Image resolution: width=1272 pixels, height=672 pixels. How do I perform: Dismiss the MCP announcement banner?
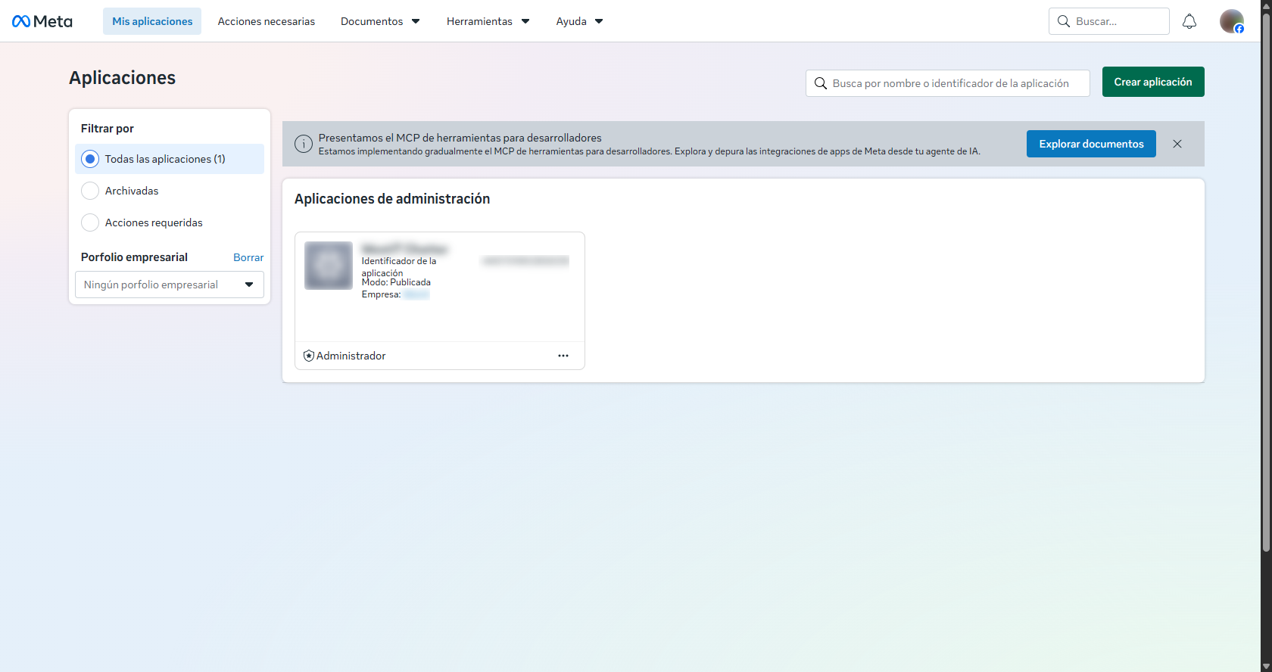(x=1177, y=144)
